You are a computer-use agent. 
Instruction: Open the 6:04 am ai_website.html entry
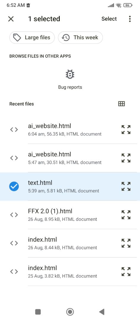70,130
